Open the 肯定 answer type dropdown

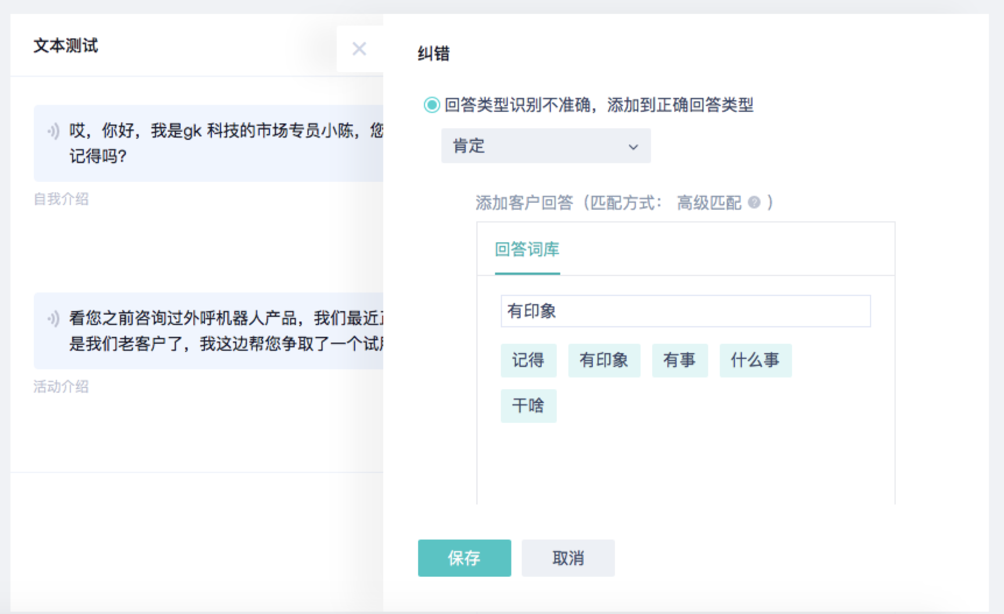[545, 146]
